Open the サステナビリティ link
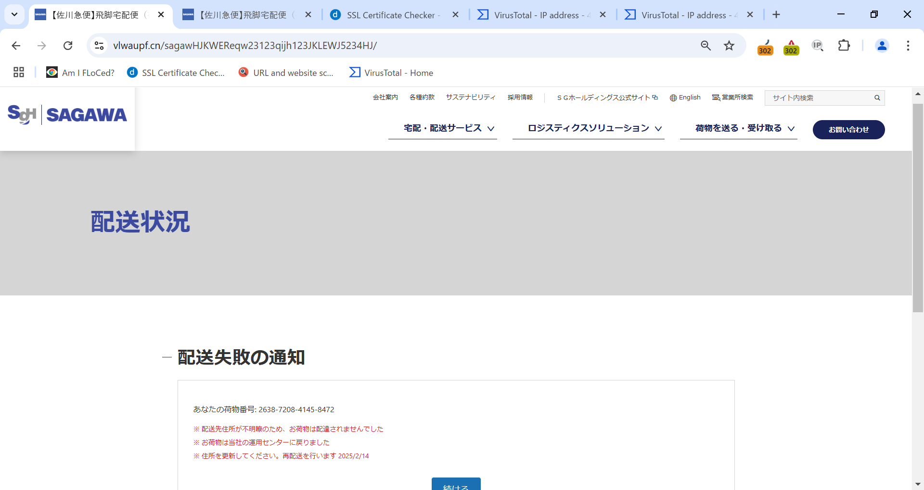Viewport: 924px width, 490px height. click(x=471, y=98)
